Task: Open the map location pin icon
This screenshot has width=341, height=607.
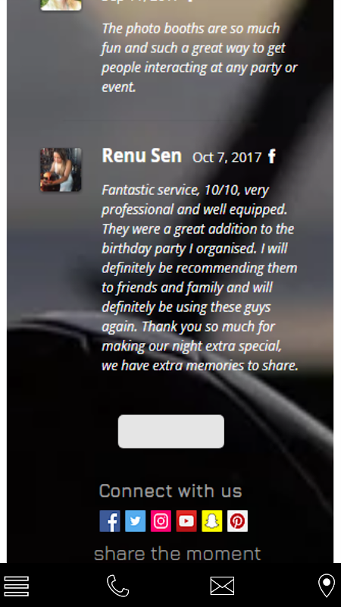Action: coord(327,585)
